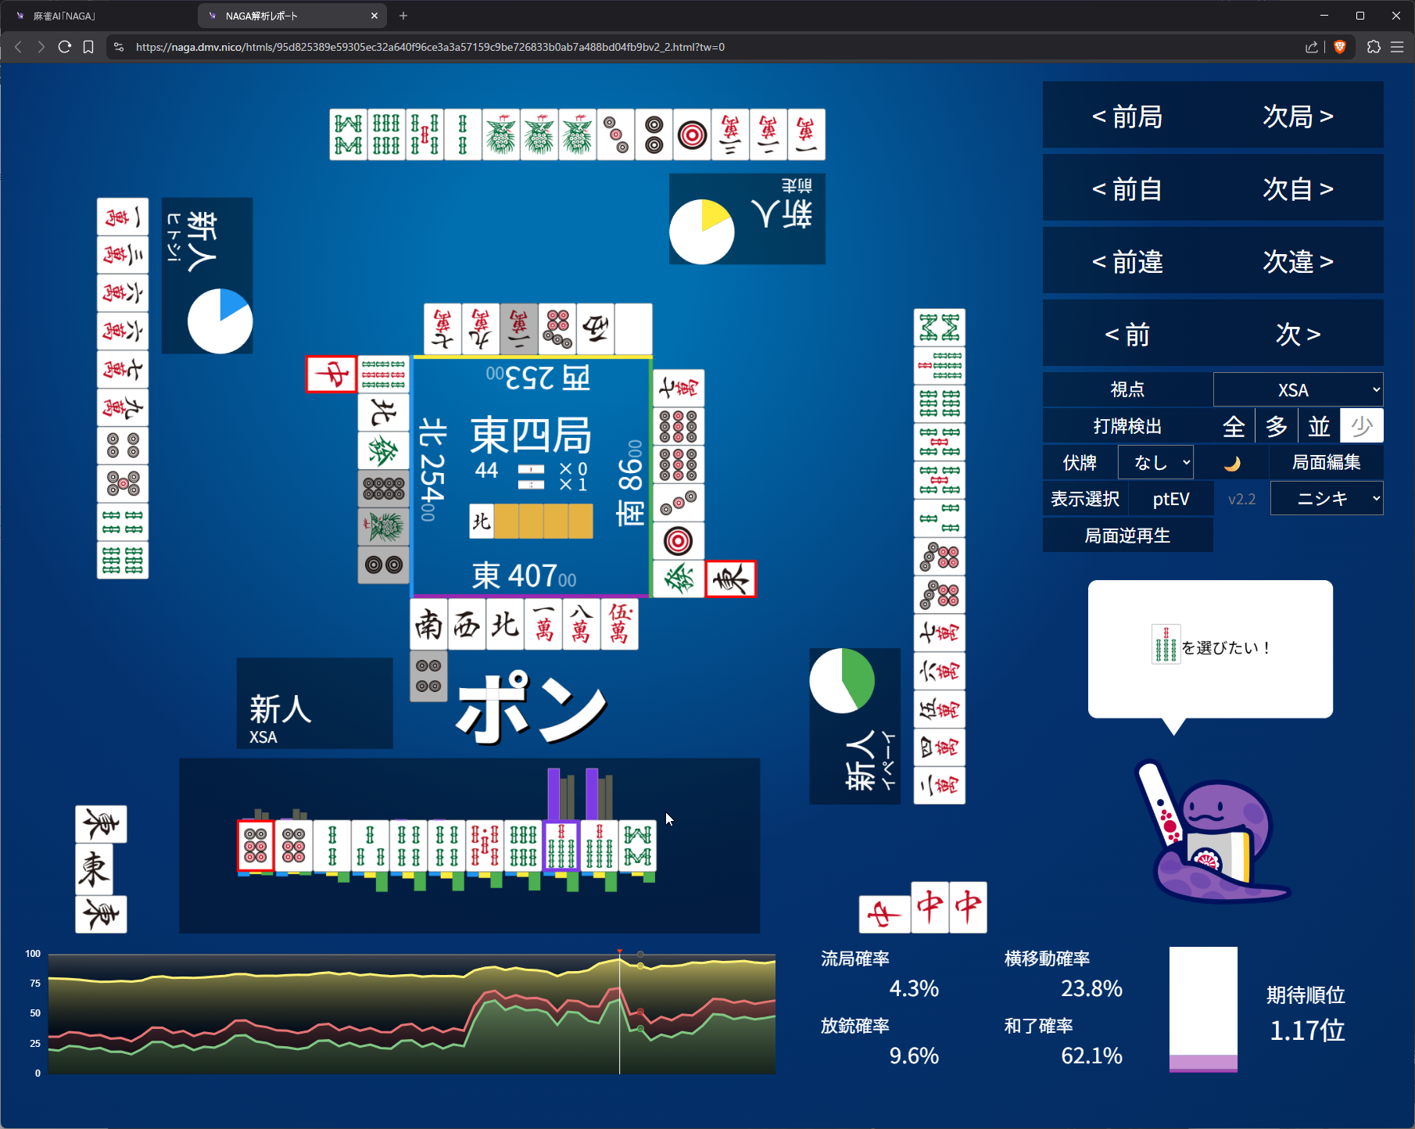This screenshot has height=1129, width=1415.
Task: Select the 全 discard detection option
Action: point(1234,426)
